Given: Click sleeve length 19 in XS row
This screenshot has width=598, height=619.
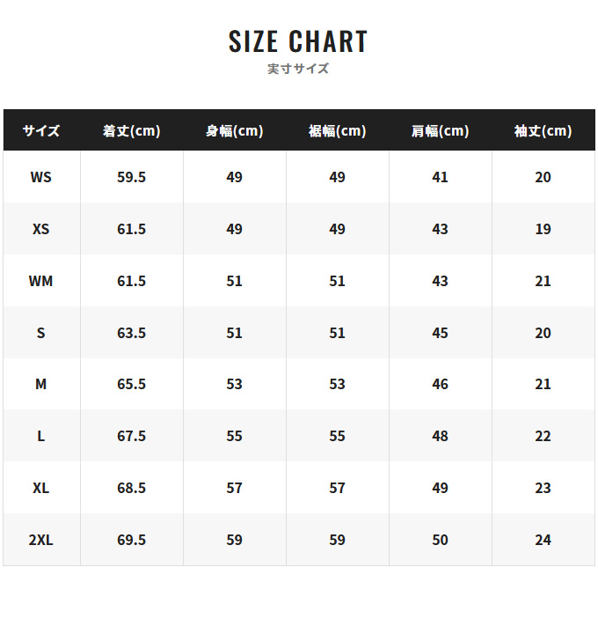Looking at the screenshot, I should click(543, 229).
